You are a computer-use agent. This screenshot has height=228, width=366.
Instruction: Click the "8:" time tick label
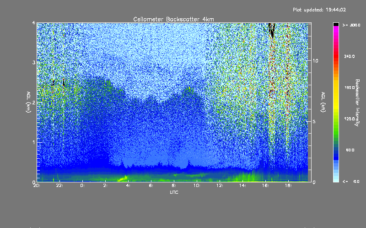174,186
